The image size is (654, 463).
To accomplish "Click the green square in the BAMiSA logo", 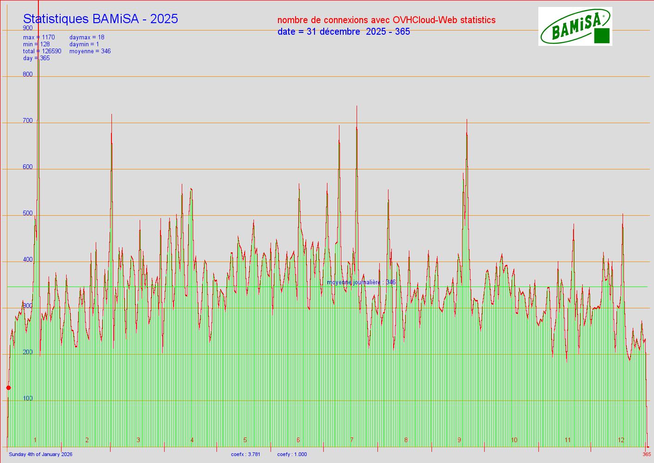I will tap(601, 36).
